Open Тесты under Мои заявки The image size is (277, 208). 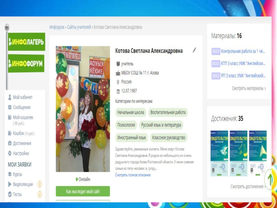tap(17, 194)
